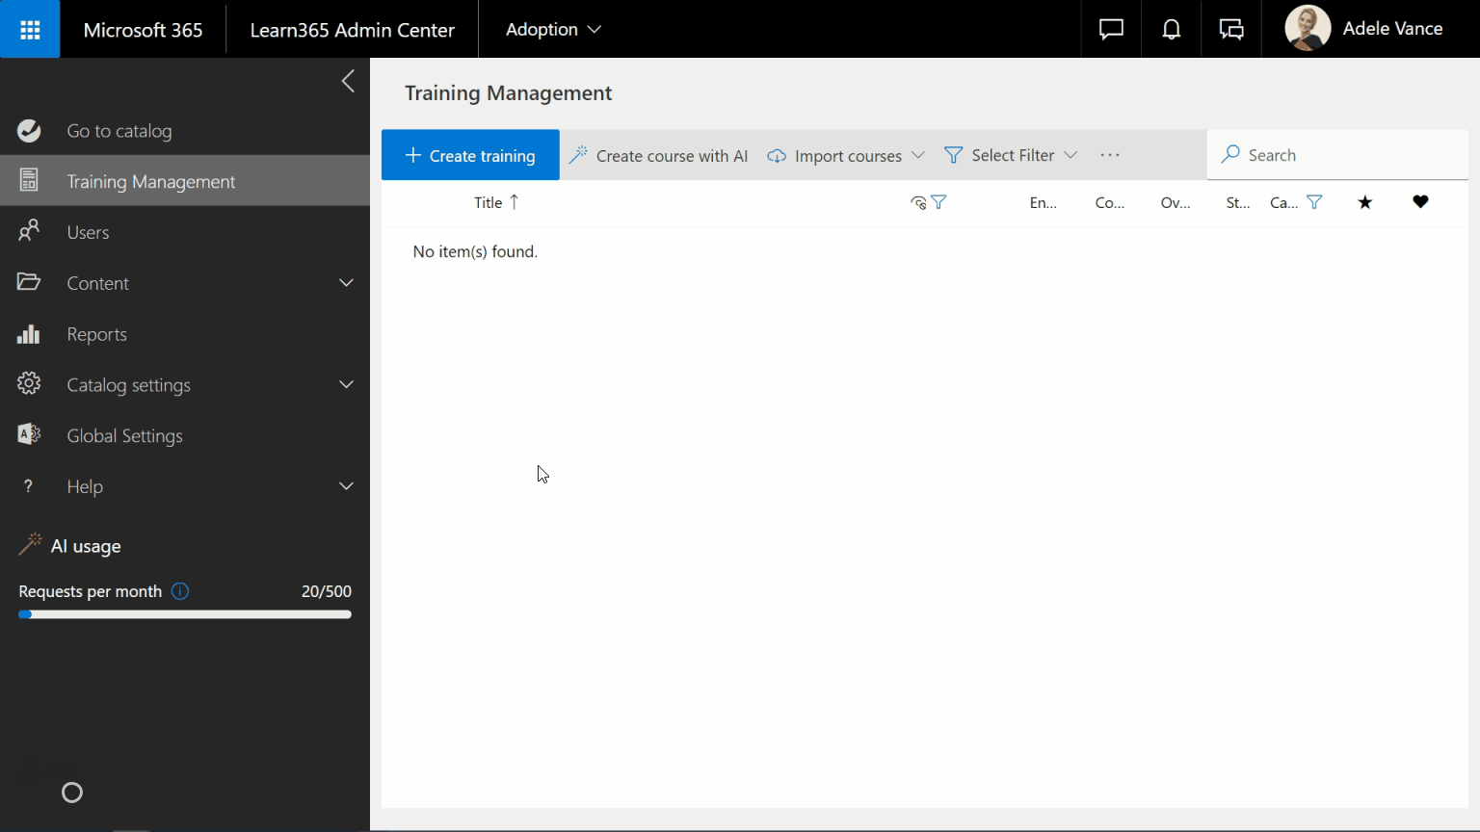Click Create course with AI
This screenshot has height=832, width=1480.
(659, 156)
